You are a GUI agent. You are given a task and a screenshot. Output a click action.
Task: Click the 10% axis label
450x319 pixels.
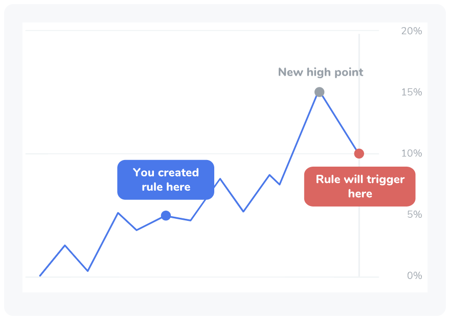click(412, 153)
